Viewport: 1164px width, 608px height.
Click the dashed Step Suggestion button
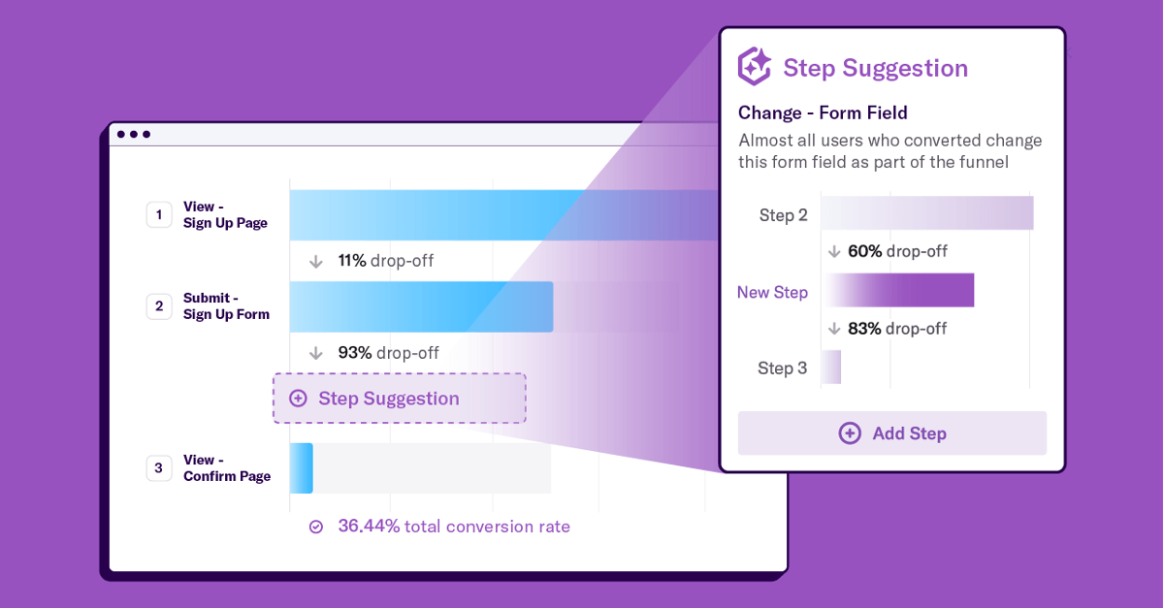tap(399, 398)
